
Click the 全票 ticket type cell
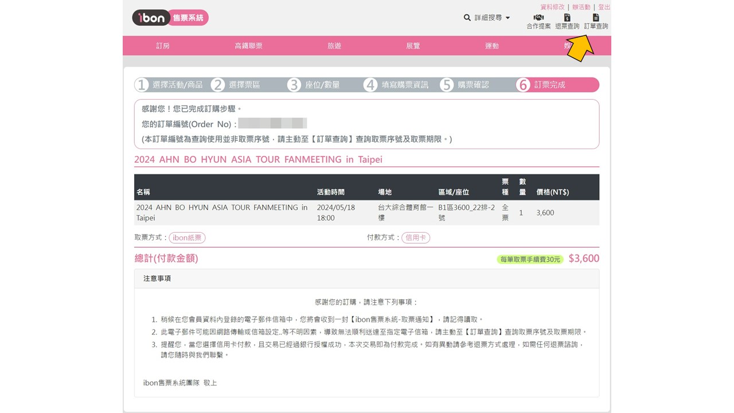pyautogui.click(x=505, y=213)
